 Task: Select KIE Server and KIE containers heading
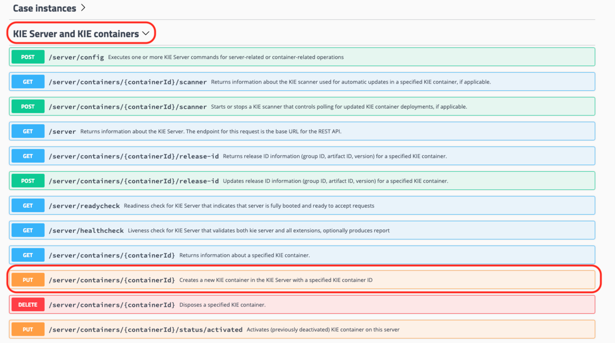76,34
